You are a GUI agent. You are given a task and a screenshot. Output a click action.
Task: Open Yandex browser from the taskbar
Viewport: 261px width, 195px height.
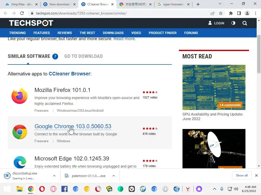pyautogui.click(x=188, y=189)
